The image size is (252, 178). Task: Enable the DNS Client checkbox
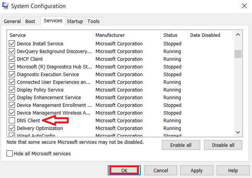coord(12,120)
